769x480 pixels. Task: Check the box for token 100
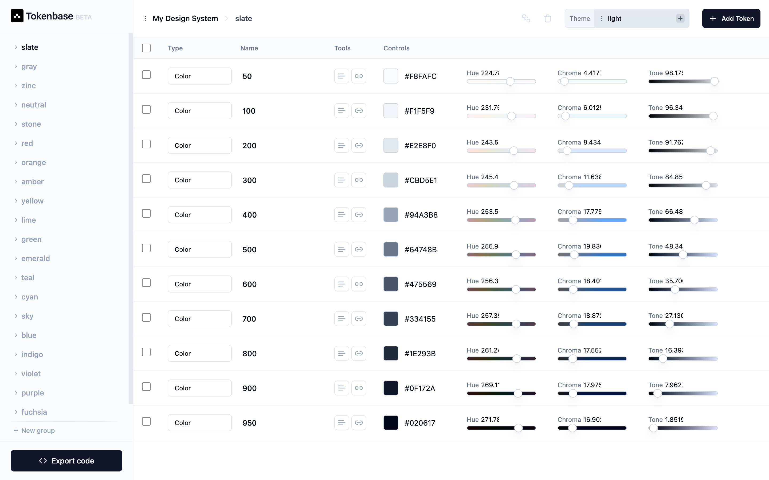pos(146,109)
